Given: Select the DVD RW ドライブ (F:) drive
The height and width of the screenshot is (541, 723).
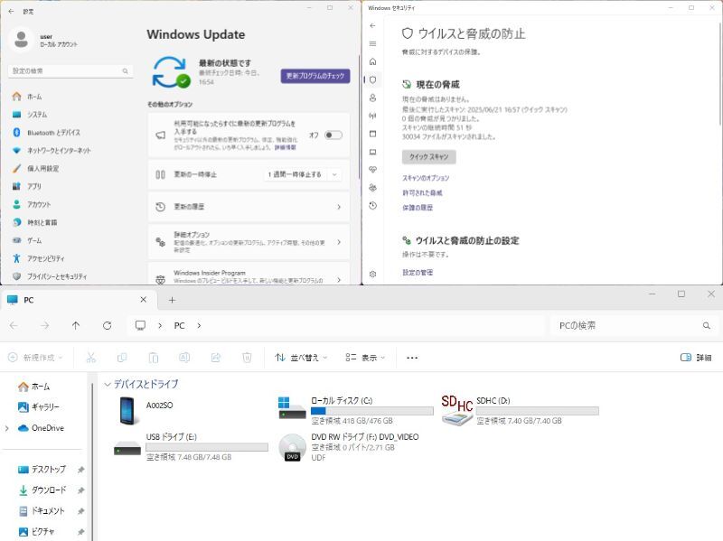Looking at the screenshot, I should pos(350,447).
